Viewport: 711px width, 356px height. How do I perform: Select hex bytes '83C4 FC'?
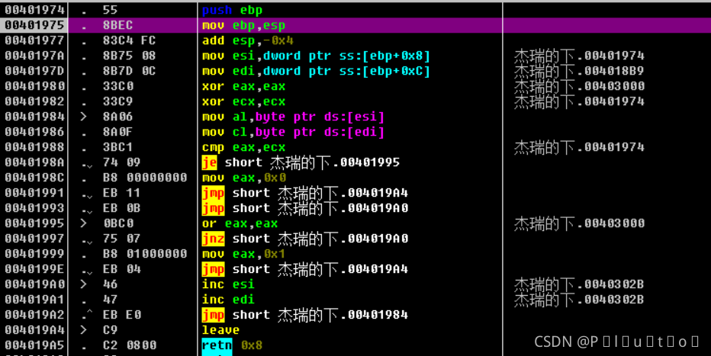pos(129,40)
